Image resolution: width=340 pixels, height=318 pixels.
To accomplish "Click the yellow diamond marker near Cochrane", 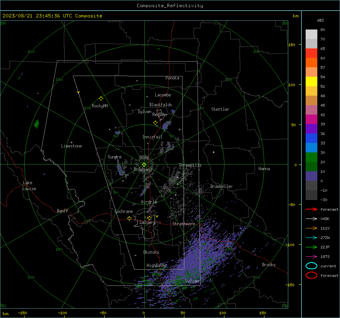I will point(129,218).
